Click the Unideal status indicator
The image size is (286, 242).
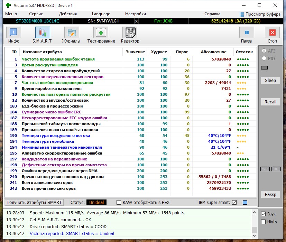point(96,203)
